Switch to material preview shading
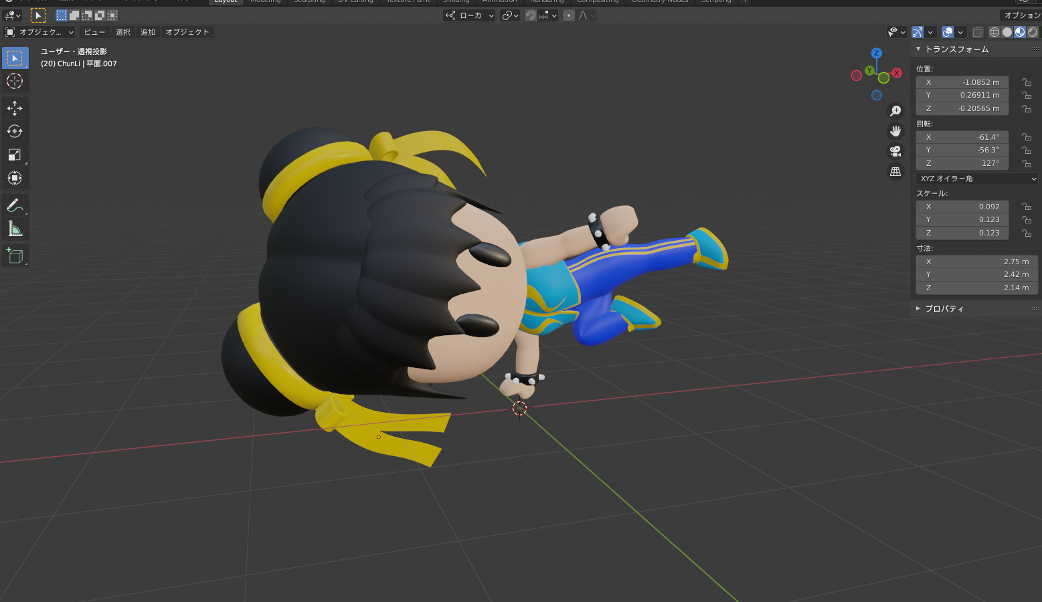 [1020, 32]
